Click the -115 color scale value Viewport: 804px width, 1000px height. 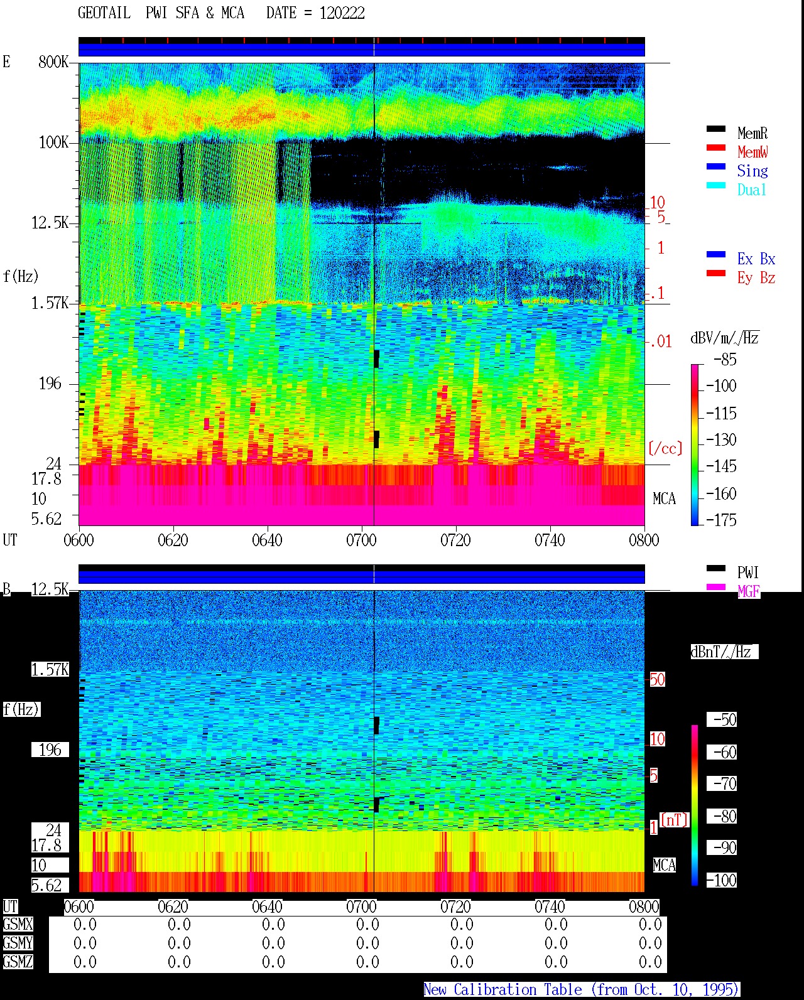point(721,414)
